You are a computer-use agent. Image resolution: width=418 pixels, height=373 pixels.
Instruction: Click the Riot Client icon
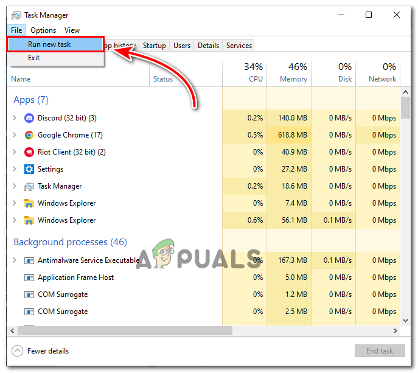pos(29,152)
